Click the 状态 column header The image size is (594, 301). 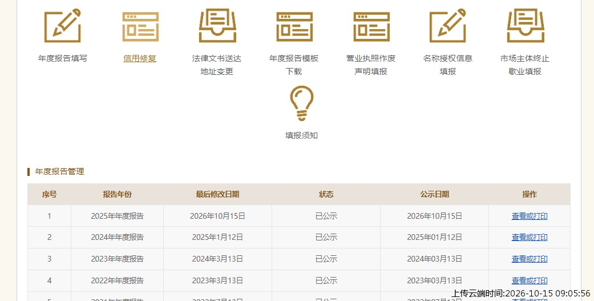pyautogui.click(x=326, y=194)
